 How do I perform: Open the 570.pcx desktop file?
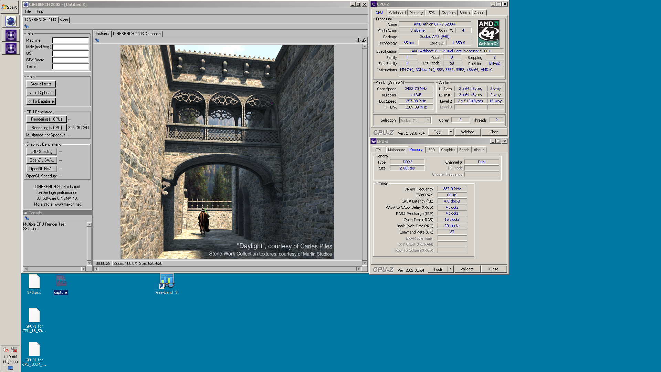(34, 285)
